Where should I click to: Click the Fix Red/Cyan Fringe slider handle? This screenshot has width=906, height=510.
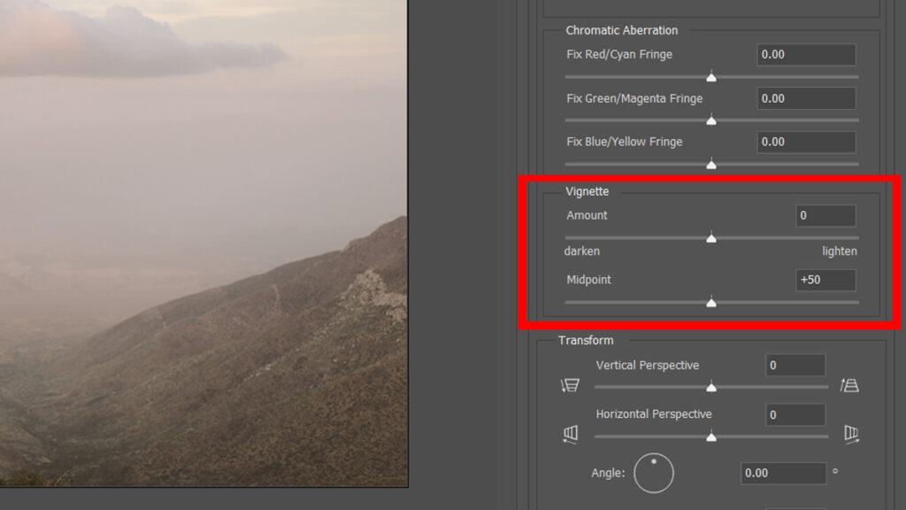click(711, 77)
